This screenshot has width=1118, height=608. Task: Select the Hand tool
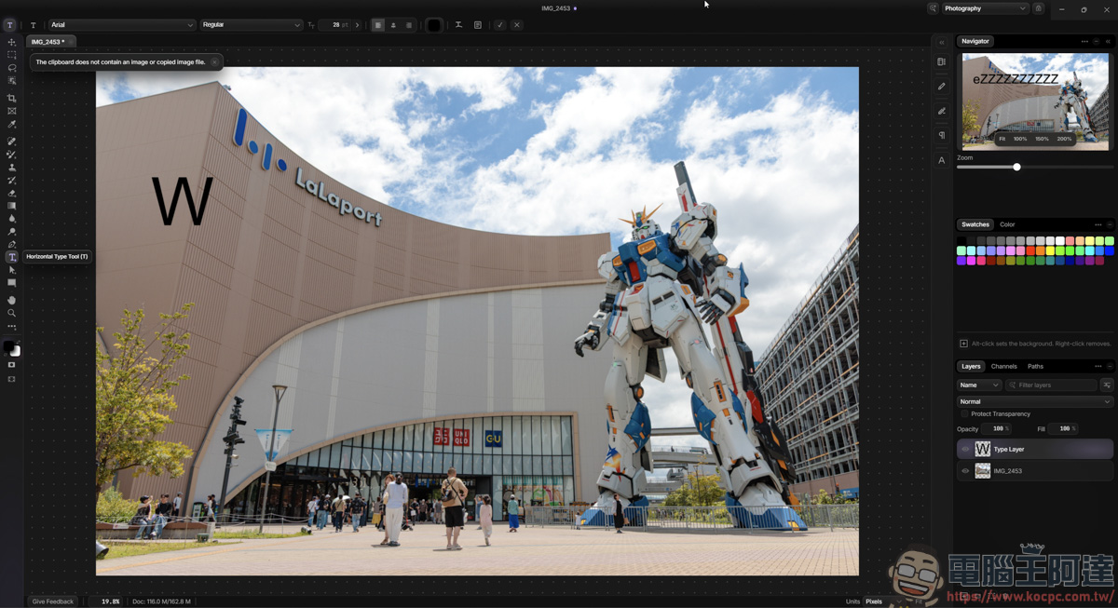[11, 300]
